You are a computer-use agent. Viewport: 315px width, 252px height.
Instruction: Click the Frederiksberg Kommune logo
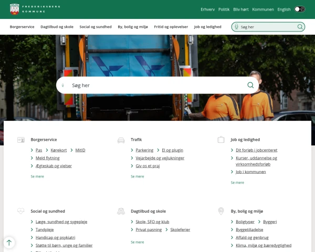pos(35,9)
